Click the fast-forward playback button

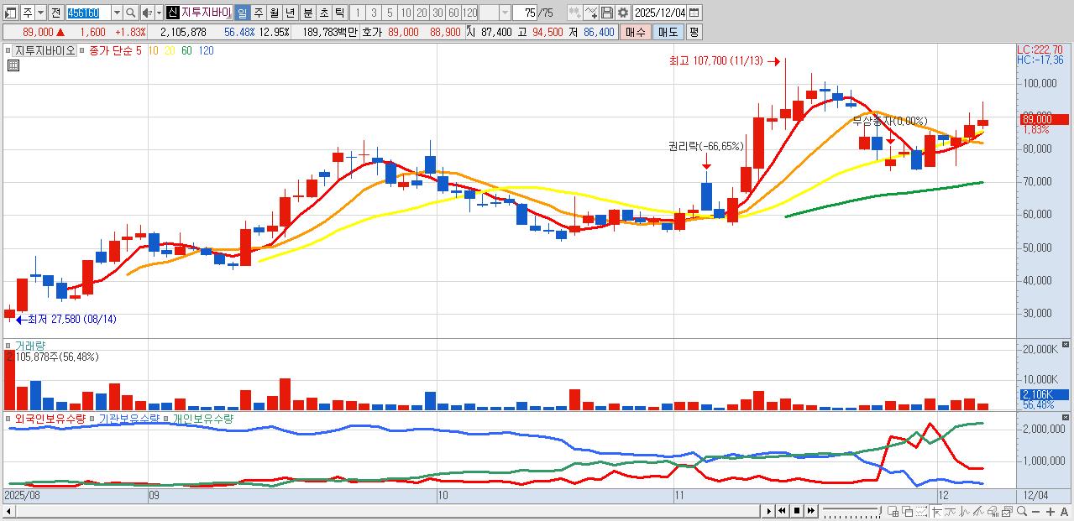coord(811,511)
